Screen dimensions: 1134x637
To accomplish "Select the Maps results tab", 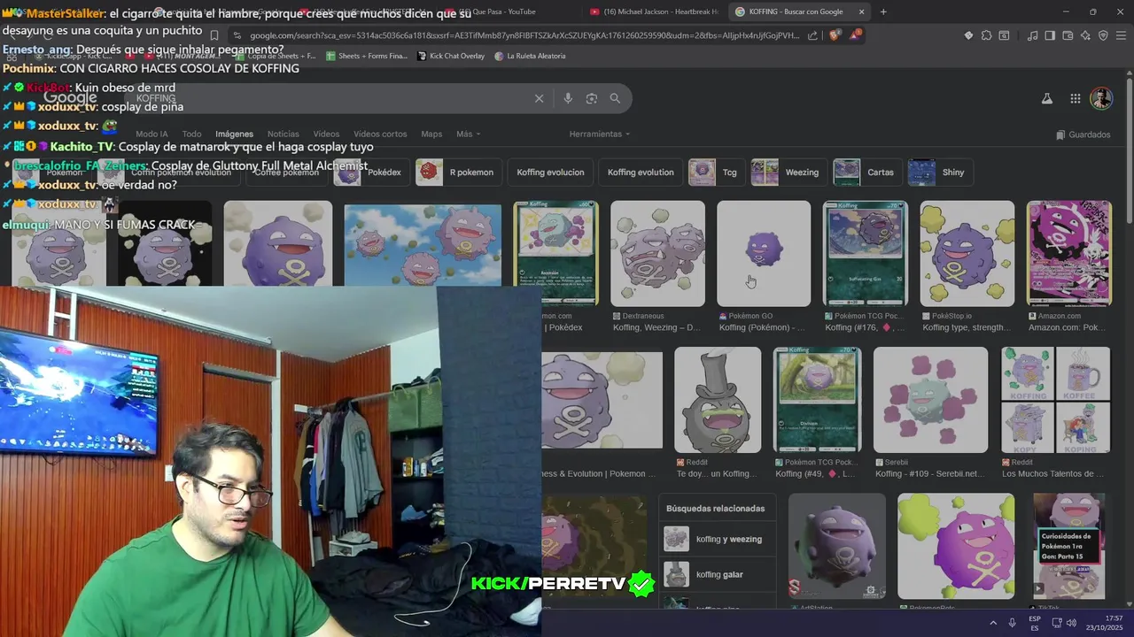I will point(431,134).
